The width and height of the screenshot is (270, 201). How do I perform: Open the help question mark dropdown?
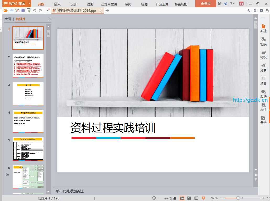232,4
